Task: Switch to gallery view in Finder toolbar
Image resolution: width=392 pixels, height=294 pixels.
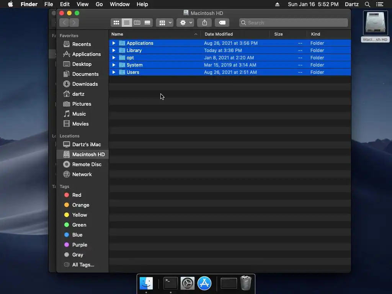Action: pyautogui.click(x=147, y=23)
